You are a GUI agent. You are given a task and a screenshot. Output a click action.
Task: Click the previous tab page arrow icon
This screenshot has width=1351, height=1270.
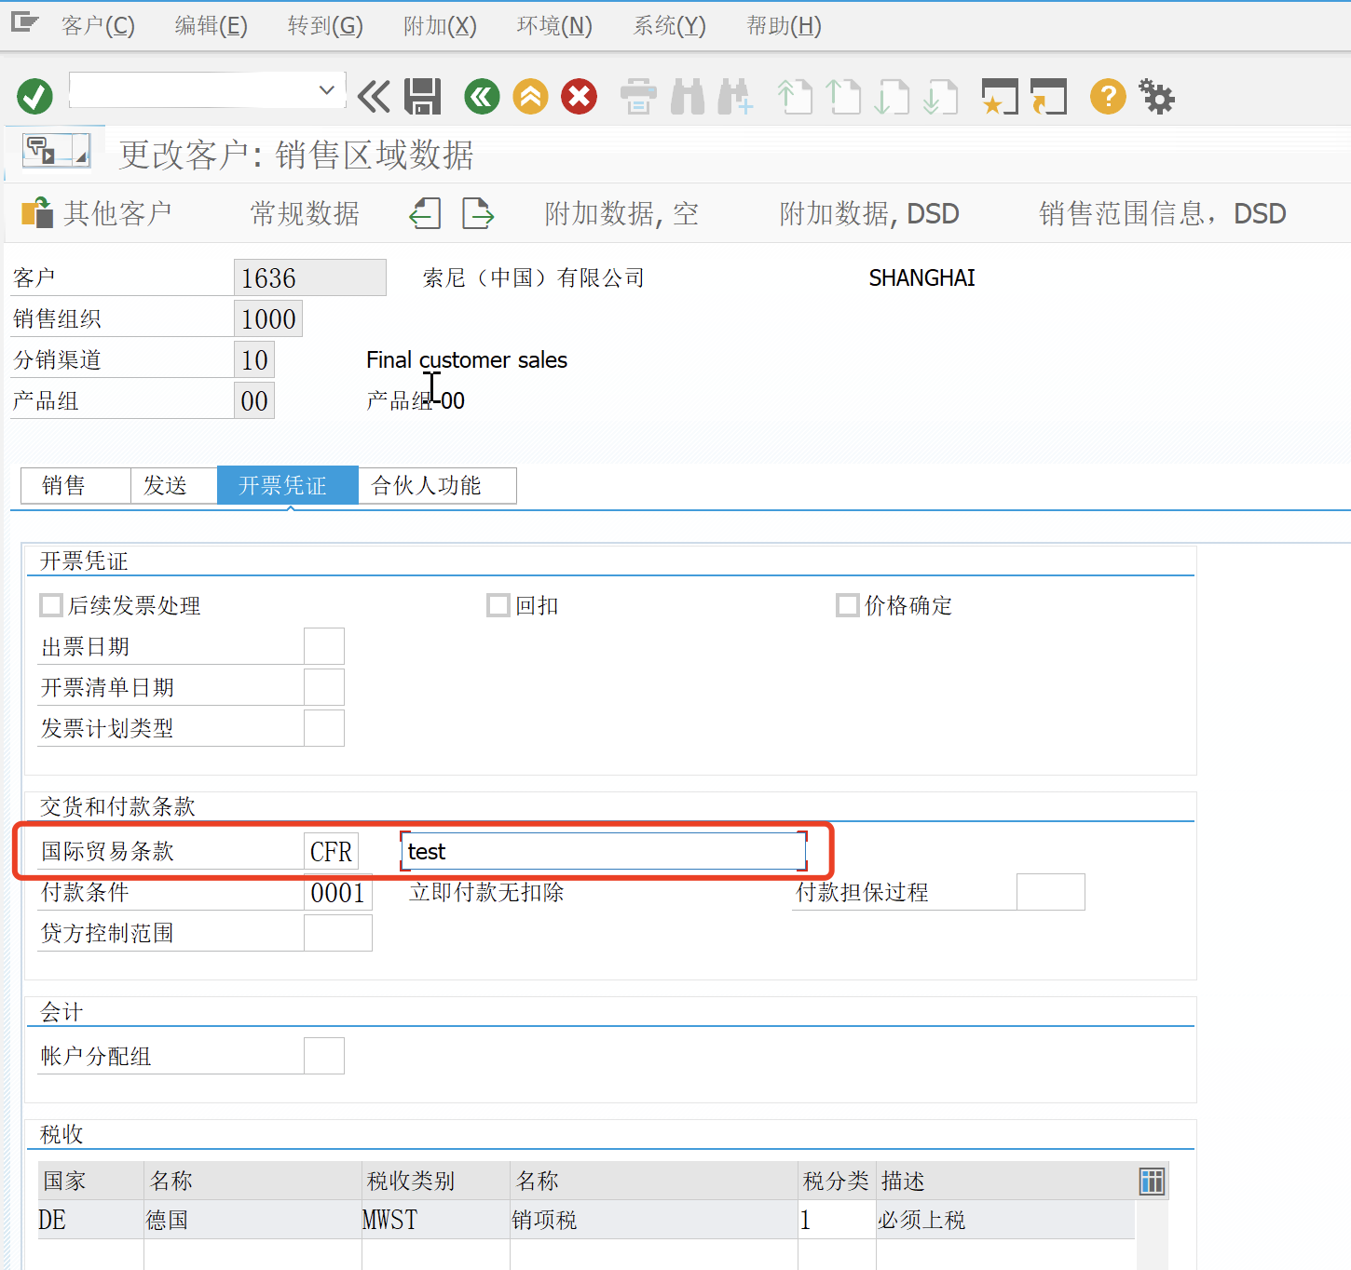pyautogui.click(x=425, y=214)
